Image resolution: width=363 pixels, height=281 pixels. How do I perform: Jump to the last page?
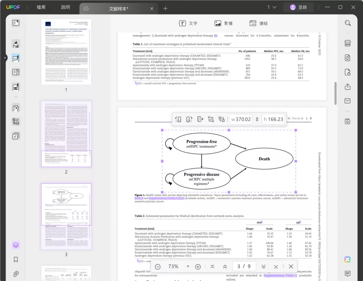(276, 267)
